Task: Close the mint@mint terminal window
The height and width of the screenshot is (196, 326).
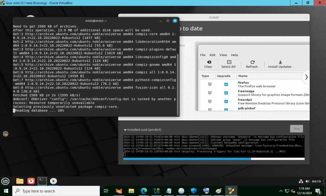Action: click(175, 21)
